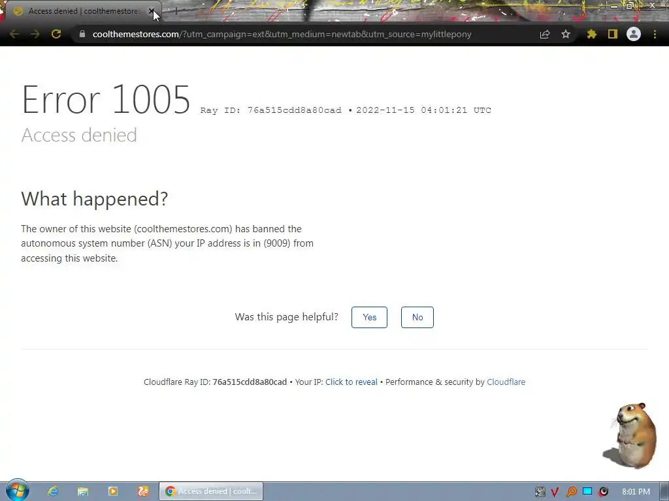The width and height of the screenshot is (669, 501).
Task: Open the profile avatar menu
Action: pyautogui.click(x=634, y=34)
